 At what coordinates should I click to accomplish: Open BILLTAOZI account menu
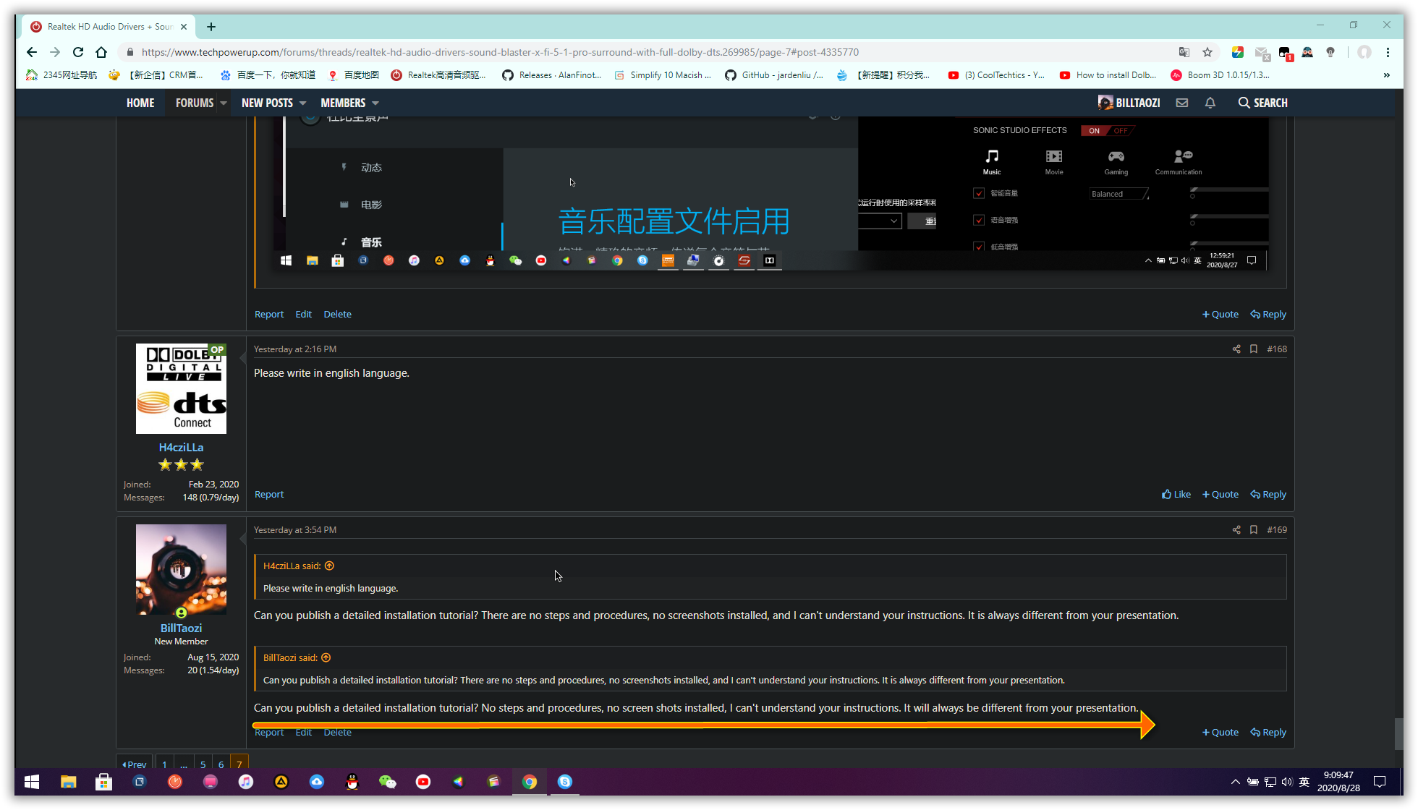pos(1129,103)
